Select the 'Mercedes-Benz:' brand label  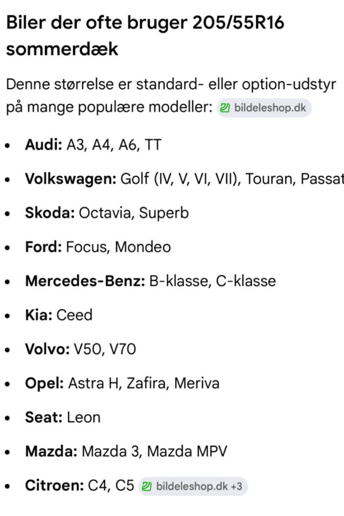pos(85,281)
